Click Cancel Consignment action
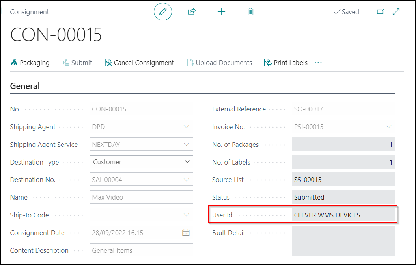 (x=140, y=63)
